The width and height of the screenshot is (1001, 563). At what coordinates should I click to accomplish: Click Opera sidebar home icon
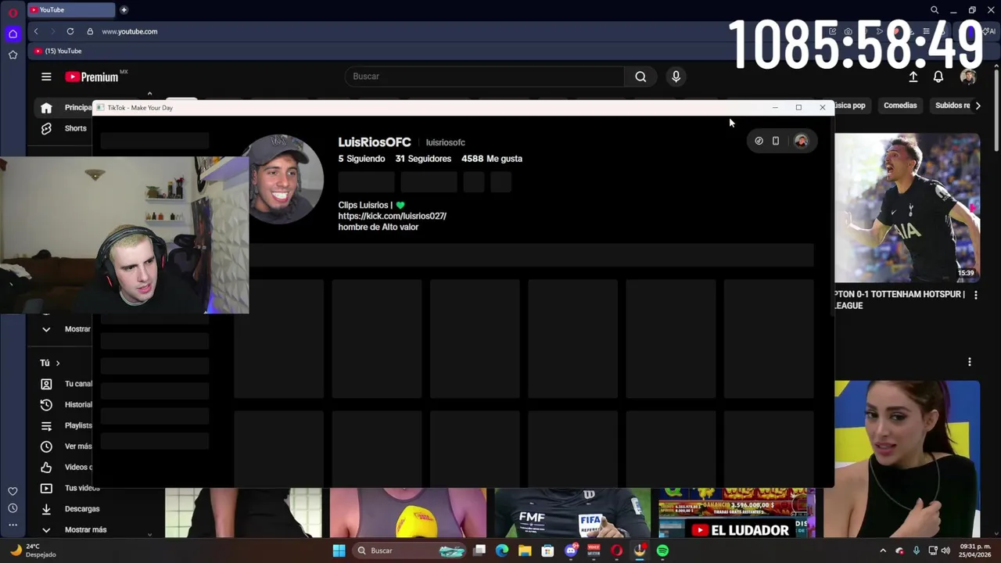[x=13, y=34]
